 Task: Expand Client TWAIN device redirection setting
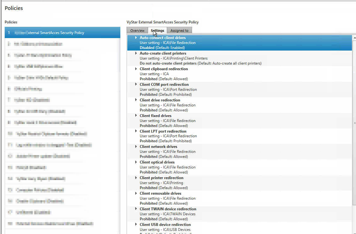[x=136, y=209]
